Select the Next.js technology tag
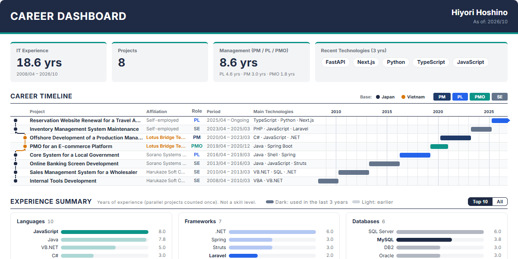Screen dimensions: 518x259 click(366, 62)
